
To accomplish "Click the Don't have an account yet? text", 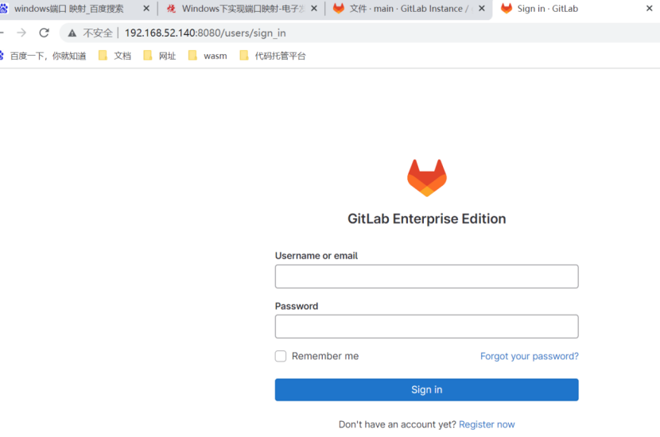I will click(x=398, y=424).
